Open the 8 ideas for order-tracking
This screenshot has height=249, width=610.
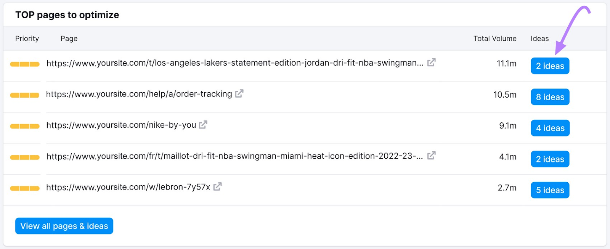(549, 97)
